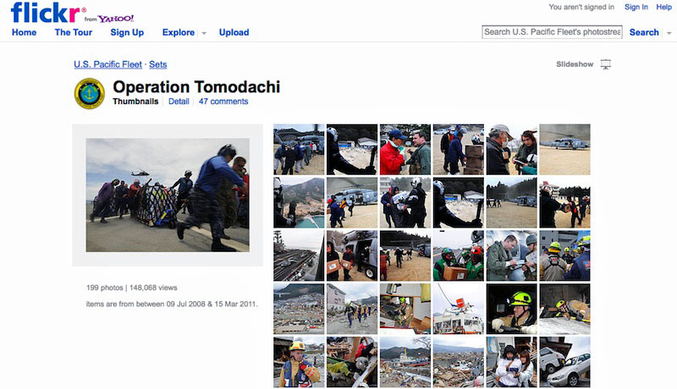Image resolution: width=677 pixels, height=389 pixels.
Task: Click the Slideshow text link
Action: (575, 64)
